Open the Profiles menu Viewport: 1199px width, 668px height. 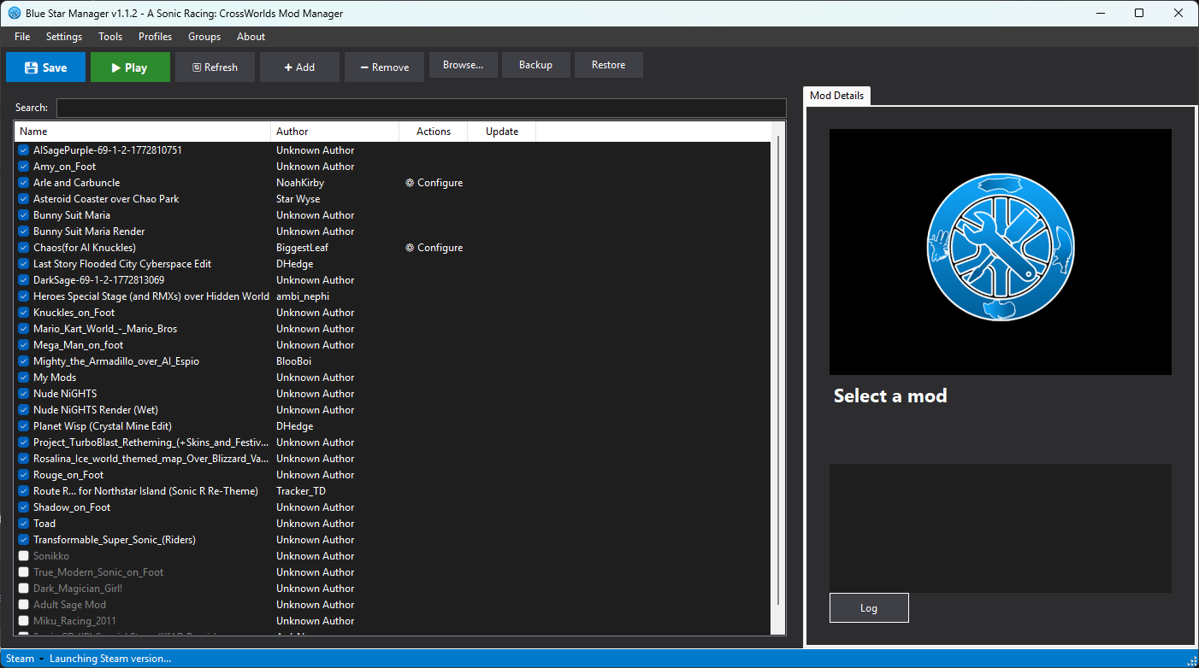[x=156, y=37]
